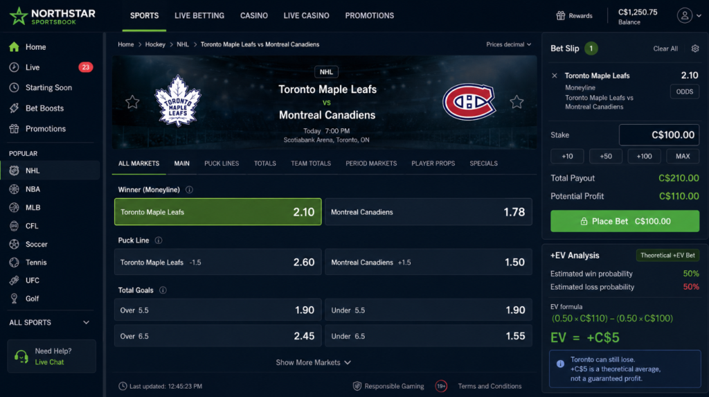Add +100 to the stake
This screenshot has width=709, height=397.
[645, 156]
